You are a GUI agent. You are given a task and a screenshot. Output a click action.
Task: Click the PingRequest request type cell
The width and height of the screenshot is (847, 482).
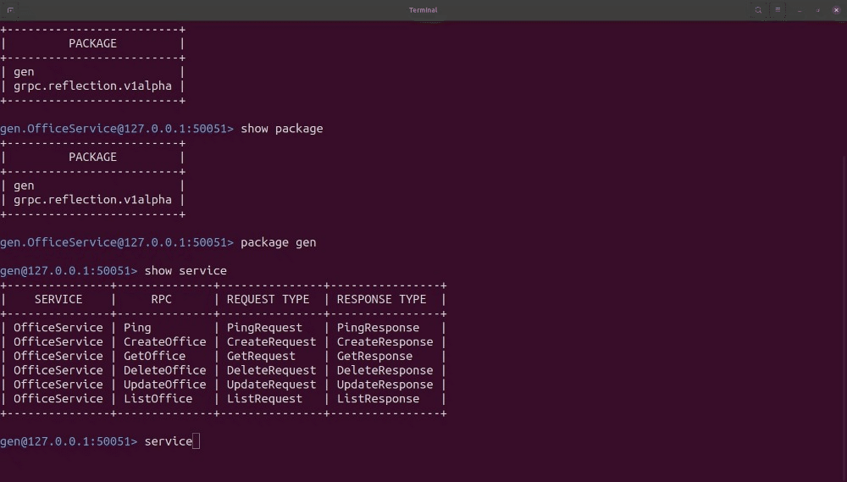(x=264, y=328)
